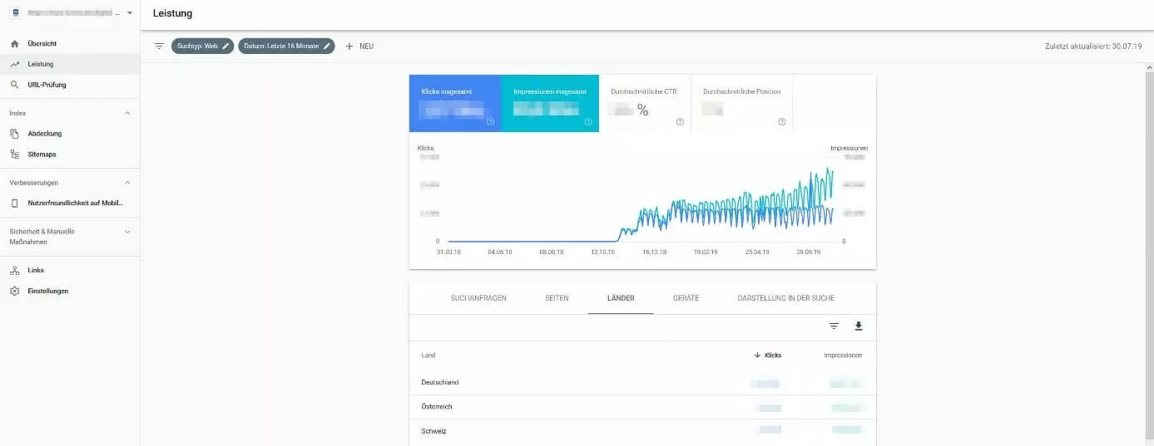The width and height of the screenshot is (1154, 446).
Task: Open the property selector dropdown
Action: pyautogui.click(x=130, y=13)
